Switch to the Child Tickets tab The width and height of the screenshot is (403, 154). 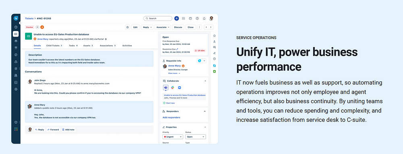54,46
